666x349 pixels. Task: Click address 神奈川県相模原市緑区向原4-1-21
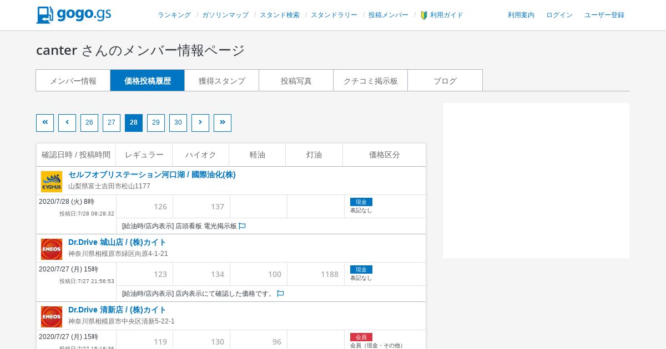118,254
